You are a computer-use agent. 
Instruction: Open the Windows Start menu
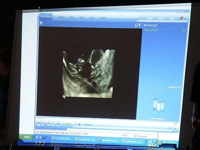pos(26,137)
